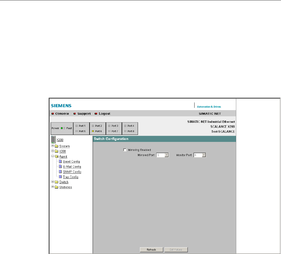This screenshot has height=254, width=281.
Task: Open the X208 folder link
Action: click(x=63, y=151)
